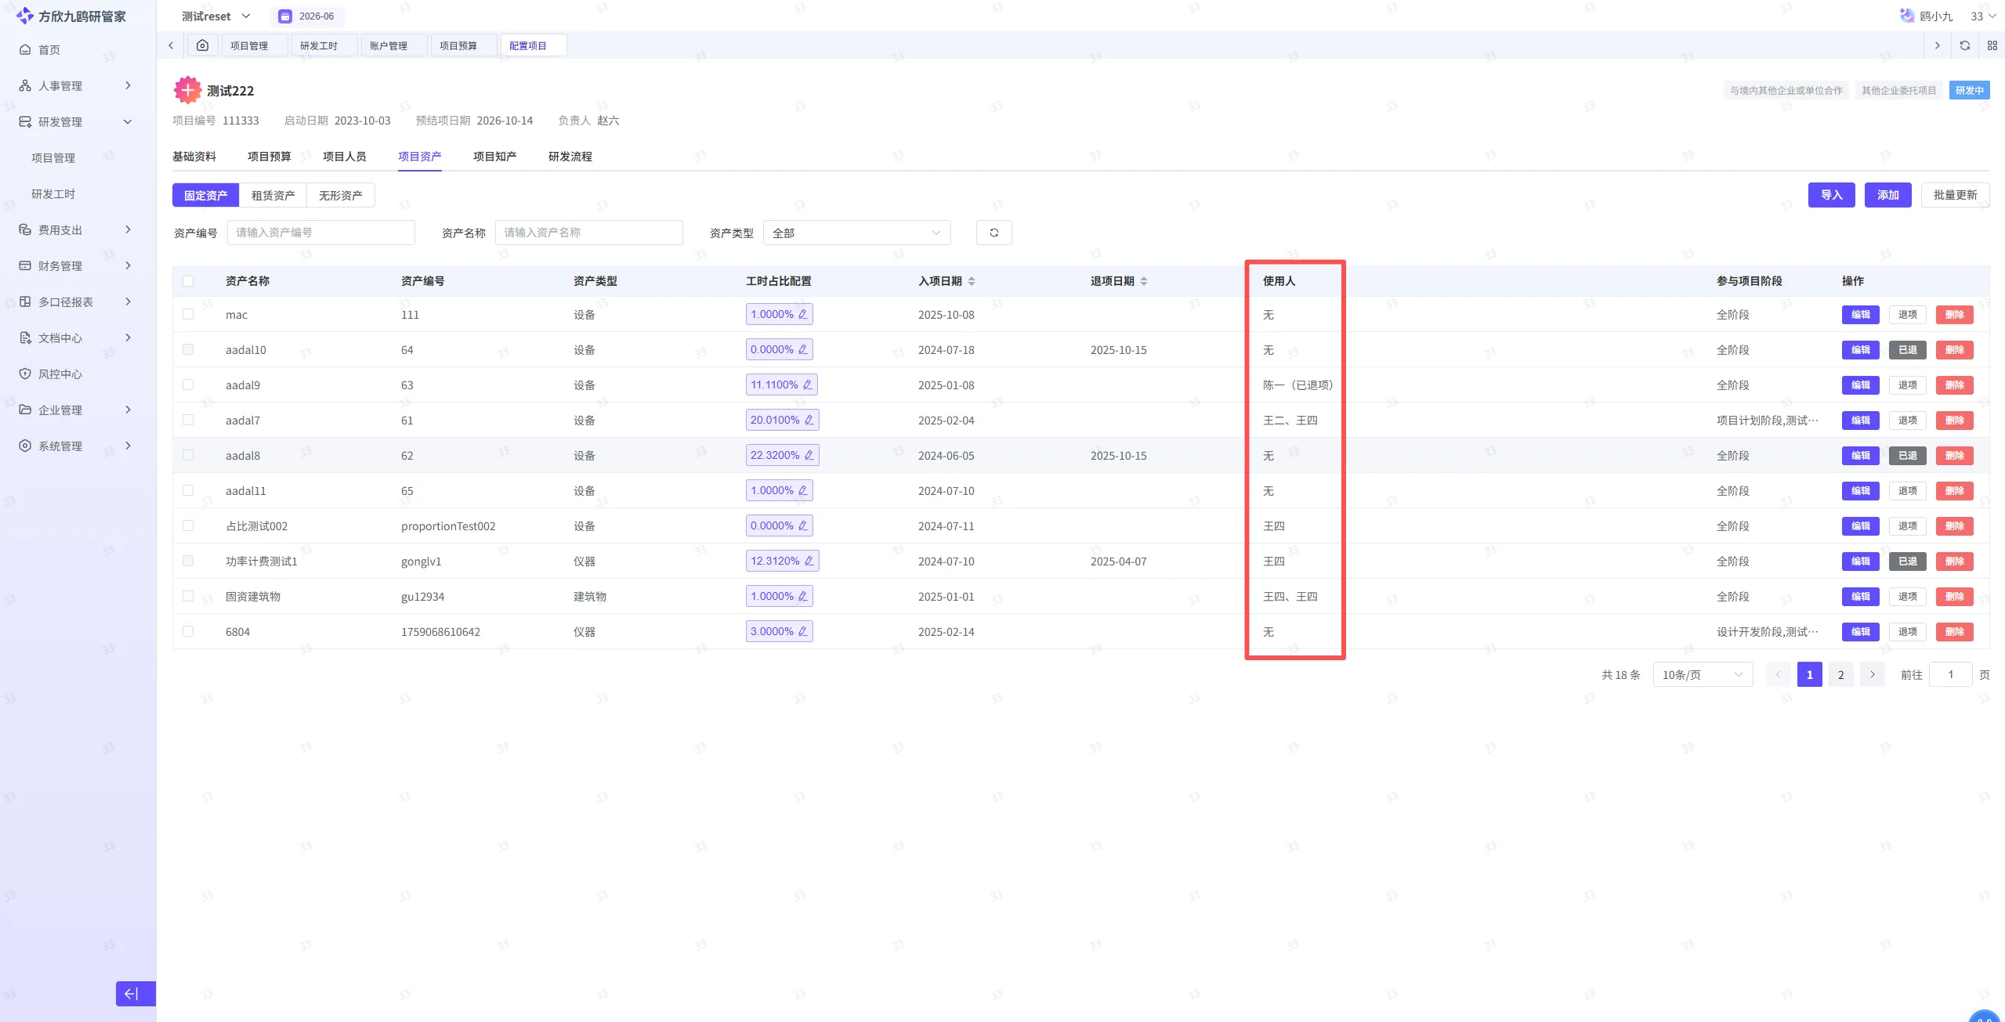The height and width of the screenshot is (1022, 2005).
Task: Edit the 11.1100% ratio pencil for aadal9
Action: click(807, 385)
